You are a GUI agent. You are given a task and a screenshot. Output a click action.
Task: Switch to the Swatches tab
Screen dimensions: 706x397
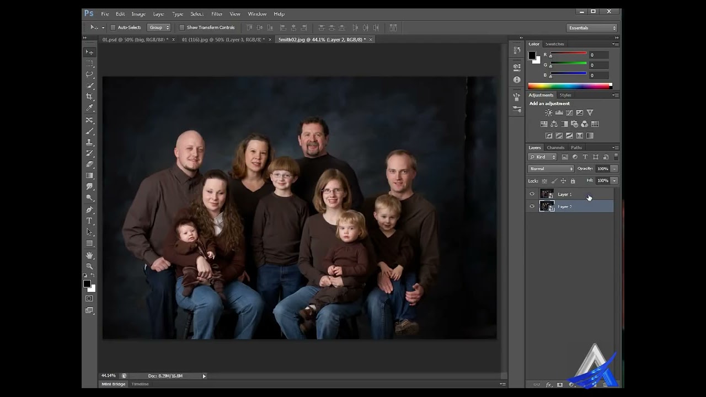click(x=555, y=44)
